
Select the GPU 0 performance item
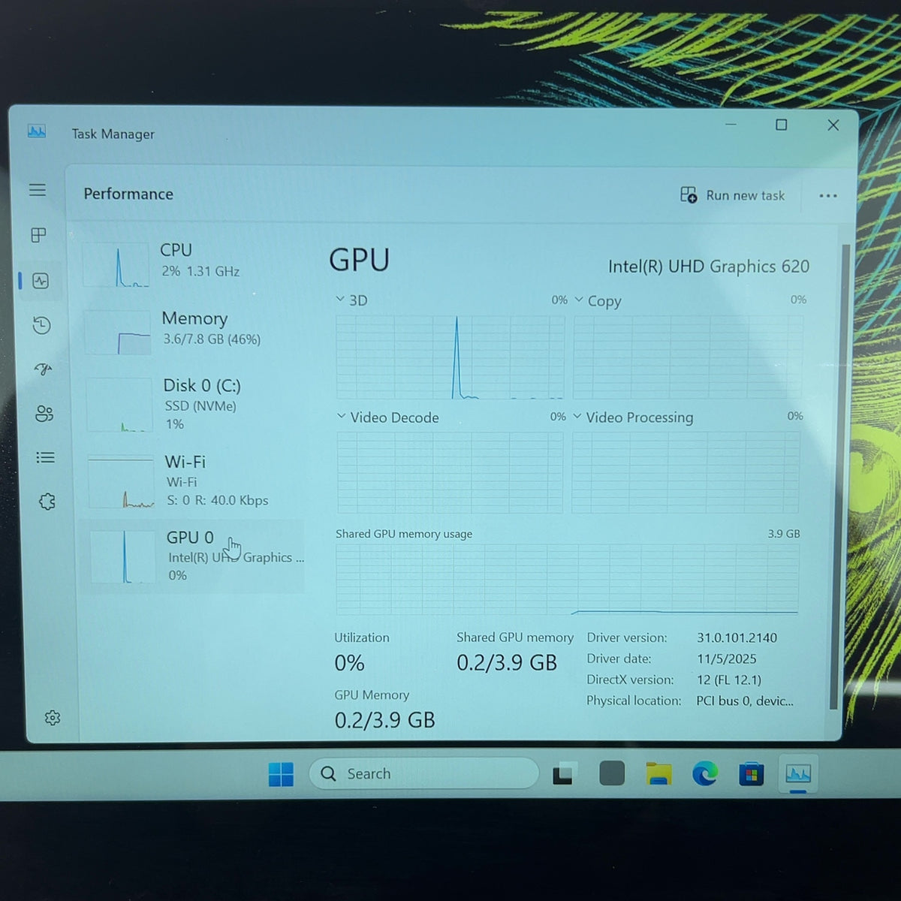pyautogui.click(x=192, y=556)
